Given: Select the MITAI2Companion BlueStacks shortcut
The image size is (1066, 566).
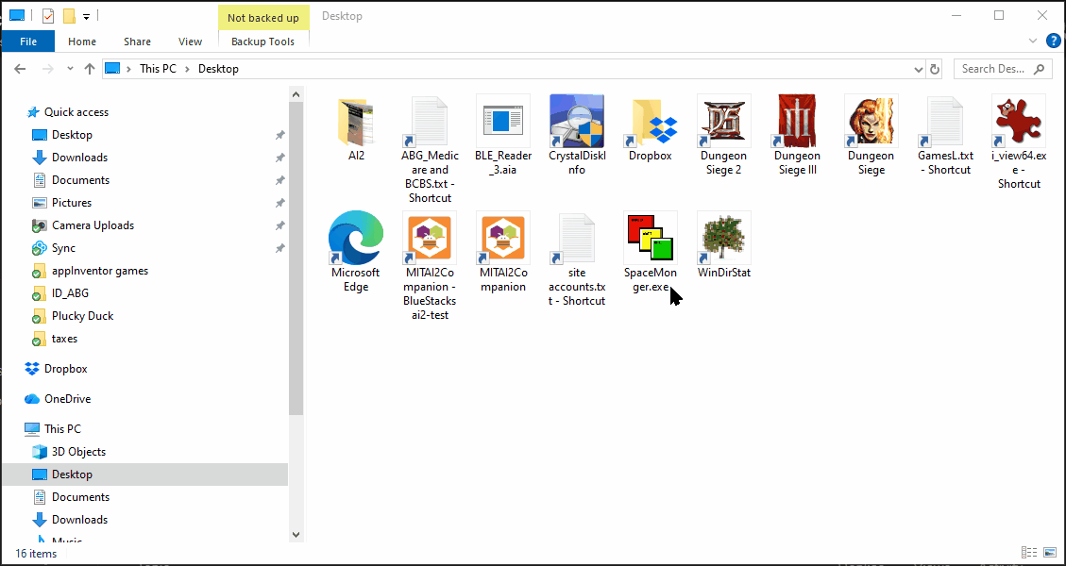Looking at the screenshot, I should click(x=429, y=238).
